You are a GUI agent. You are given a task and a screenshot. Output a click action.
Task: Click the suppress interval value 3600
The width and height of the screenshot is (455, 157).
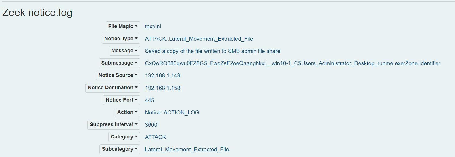[x=151, y=125]
